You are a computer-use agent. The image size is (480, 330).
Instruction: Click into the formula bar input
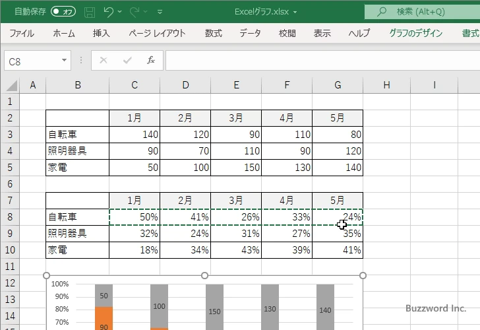322,61
